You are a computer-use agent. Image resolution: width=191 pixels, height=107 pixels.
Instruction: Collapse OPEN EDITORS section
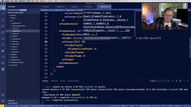click(13, 10)
